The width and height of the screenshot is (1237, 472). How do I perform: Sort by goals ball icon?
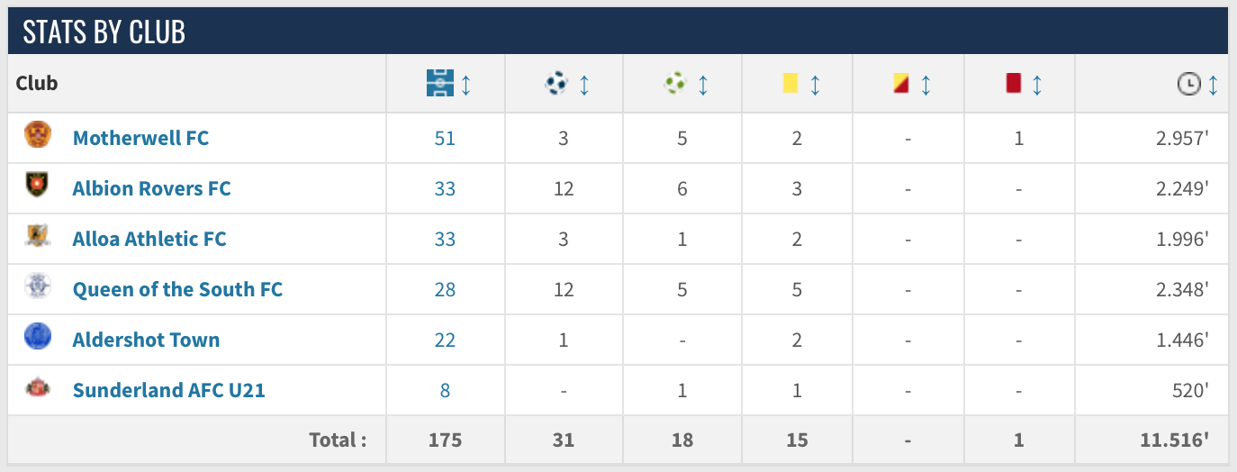[557, 84]
